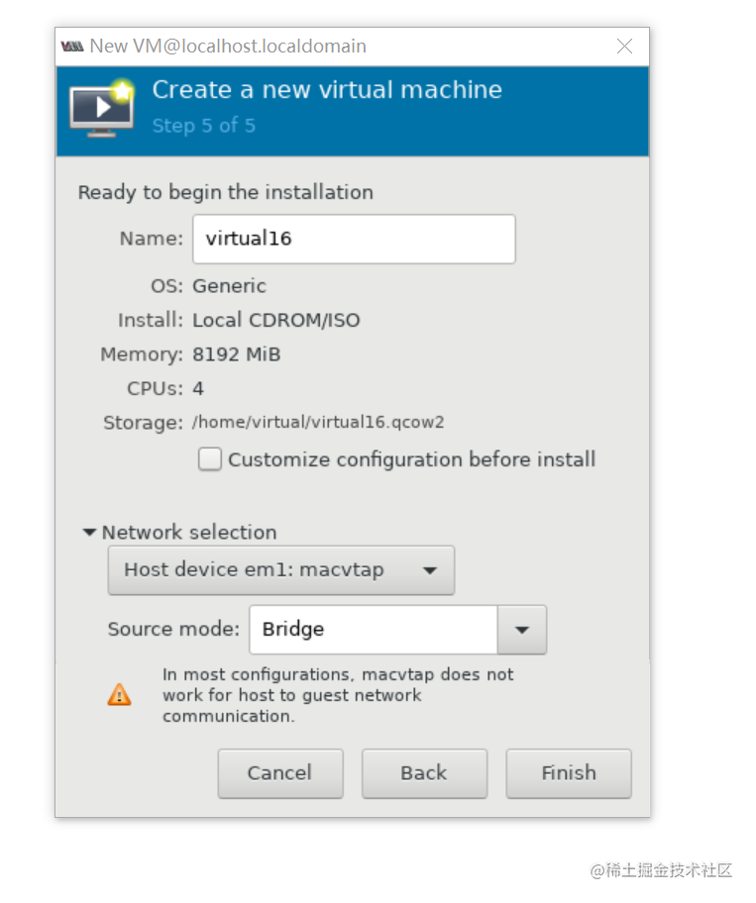Click the CPUs value 4
This screenshot has width=756, height=903.
(198, 389)
